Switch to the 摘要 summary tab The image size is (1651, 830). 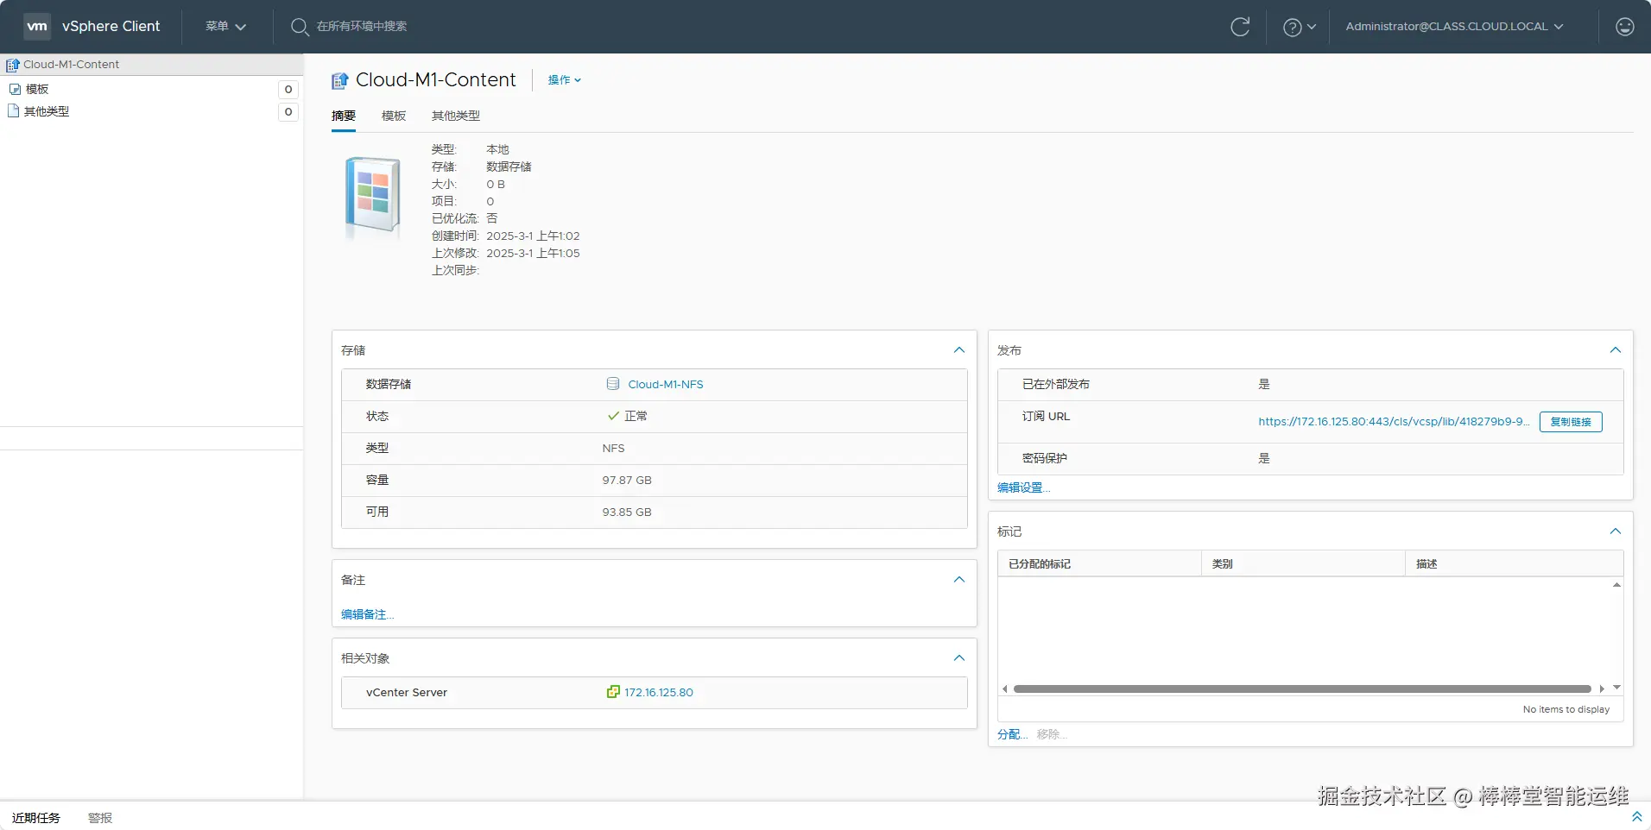pos(344,116)
